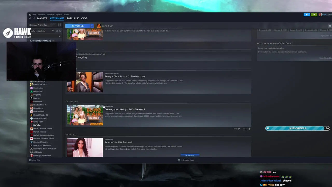332x187 pixels.
Task: Select Mafia II: Definitive Edition
Action: pyautogui.click(x=44, y=135)
